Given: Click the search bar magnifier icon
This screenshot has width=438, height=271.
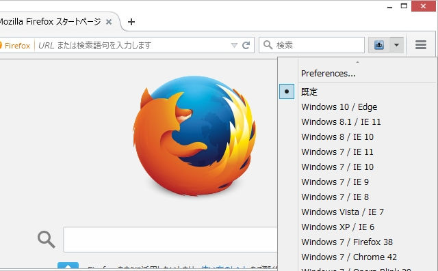Looking at the screenshot, I should coord(268,45).
